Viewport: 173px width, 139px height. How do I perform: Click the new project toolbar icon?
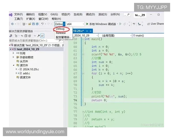point(24,24)
